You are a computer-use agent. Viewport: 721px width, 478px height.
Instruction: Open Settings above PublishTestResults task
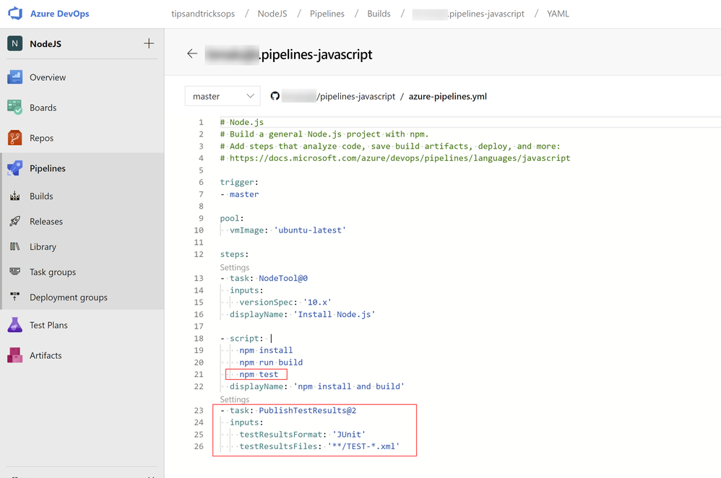(235, 399)
